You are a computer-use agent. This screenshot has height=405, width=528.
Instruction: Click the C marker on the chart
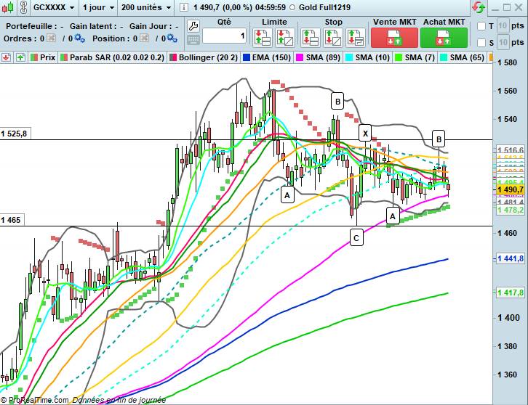click(x=356, y=238)
